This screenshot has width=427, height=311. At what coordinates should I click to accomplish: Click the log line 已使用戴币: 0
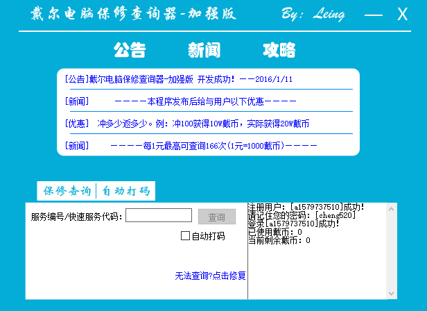pyautogui.click(x=275, y=232)
